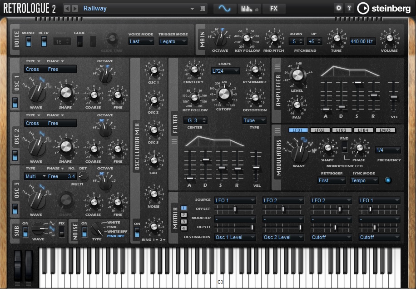The height and width of the screenshot is (289, 416).
Task: Open the settings gear options
Action: (x=338, y=8)
